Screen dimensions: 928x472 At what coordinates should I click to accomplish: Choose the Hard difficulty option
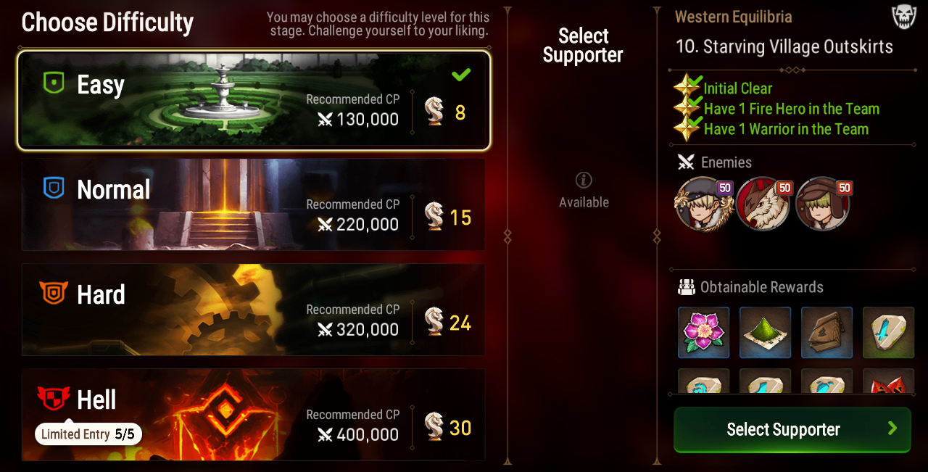click(x=254, y=310)
